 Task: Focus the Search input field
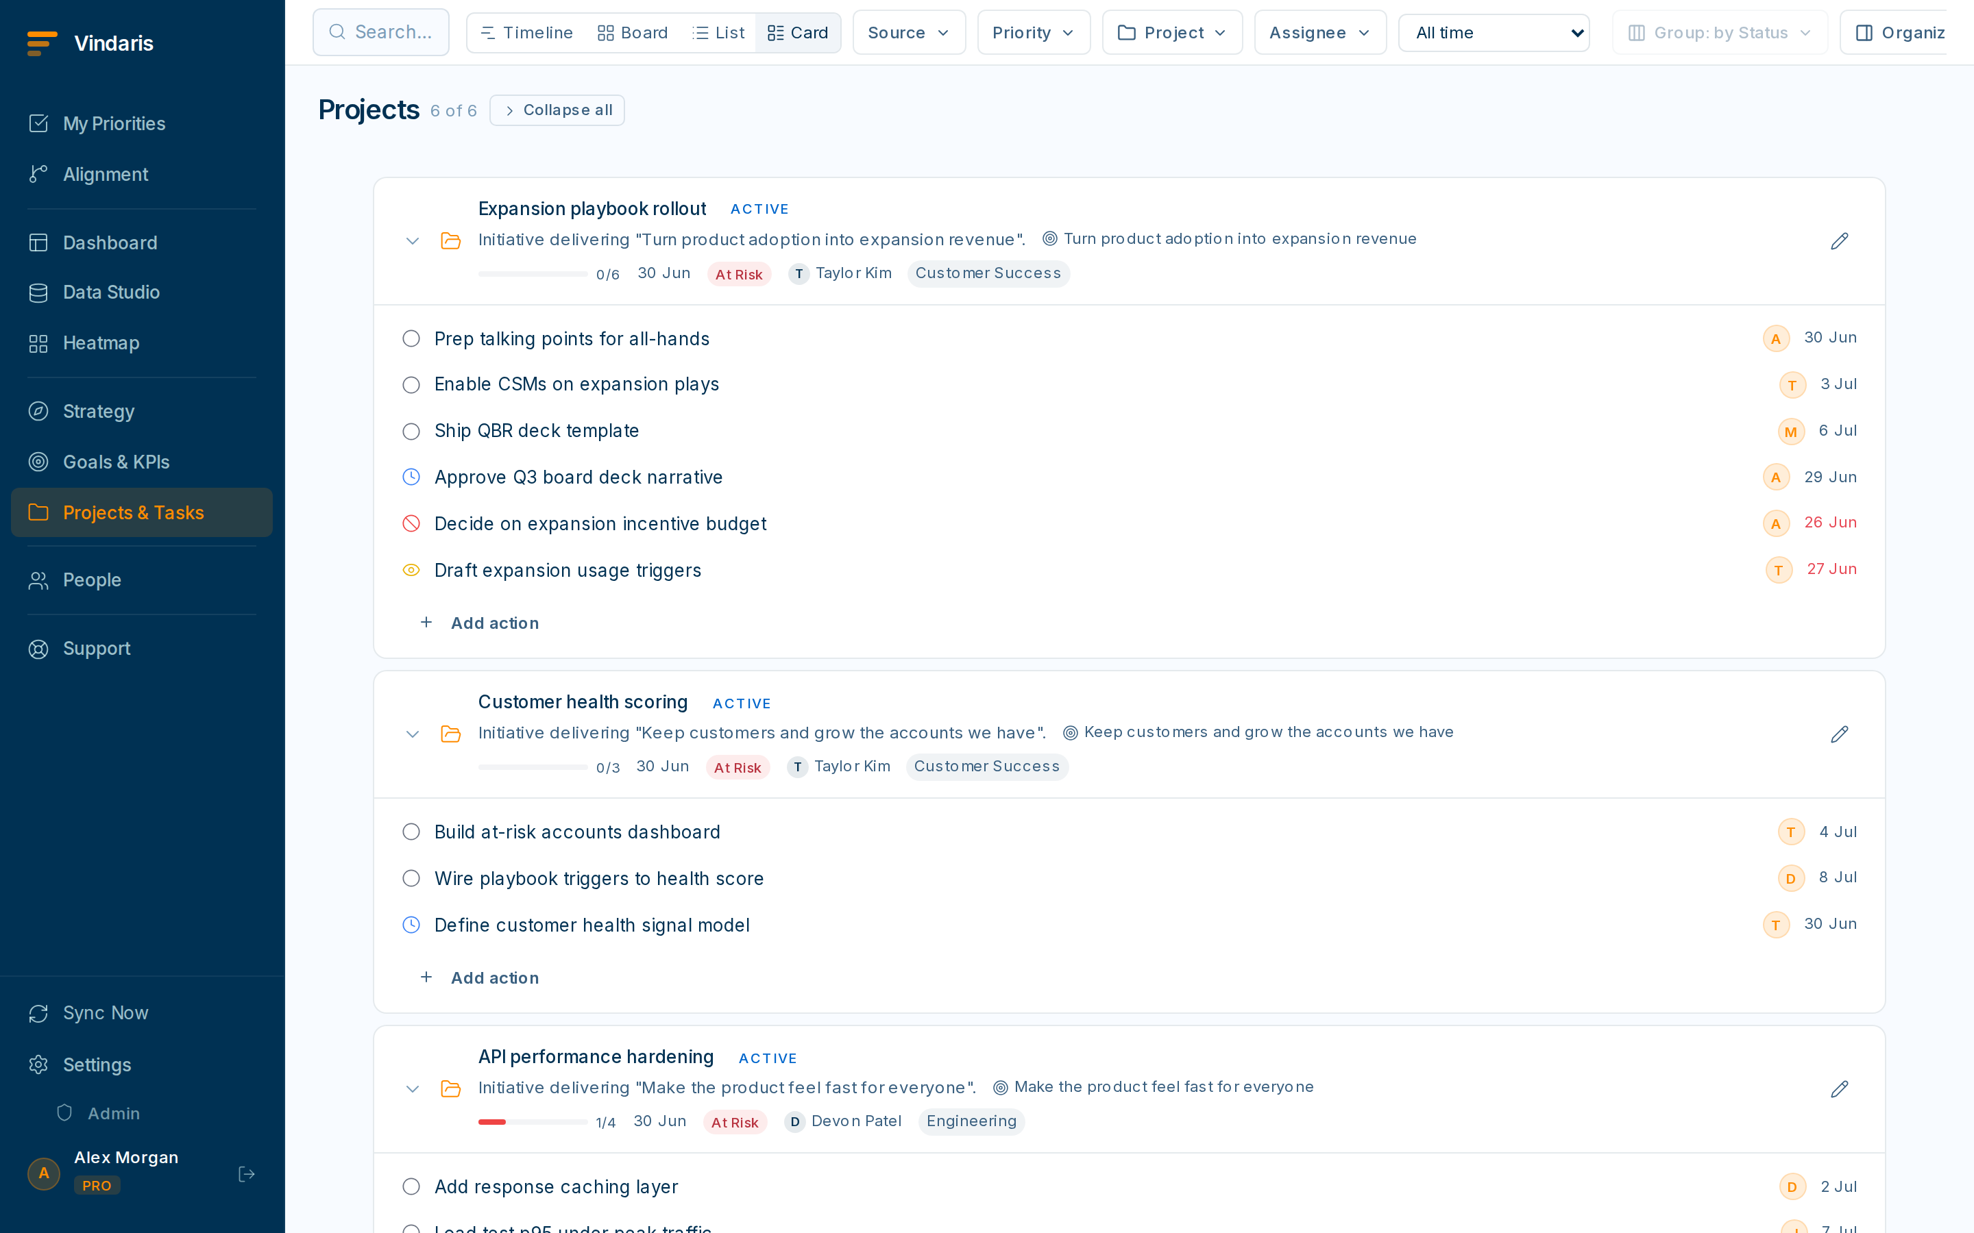point(381,33)
